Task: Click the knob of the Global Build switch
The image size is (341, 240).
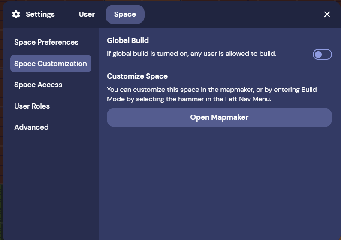Action: point(318,55)
